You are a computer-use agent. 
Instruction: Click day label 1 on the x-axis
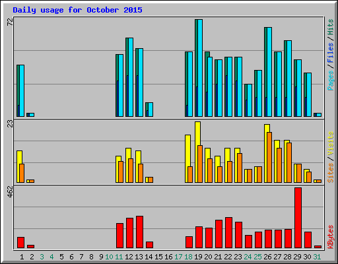point(22,257)
